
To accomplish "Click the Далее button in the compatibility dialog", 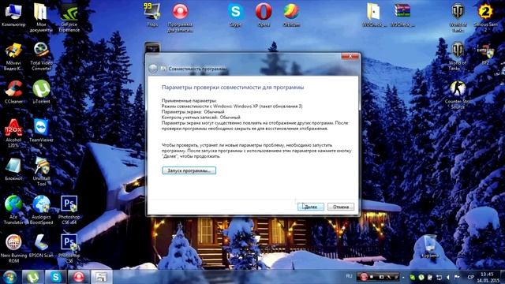I will tap(310, 207).
